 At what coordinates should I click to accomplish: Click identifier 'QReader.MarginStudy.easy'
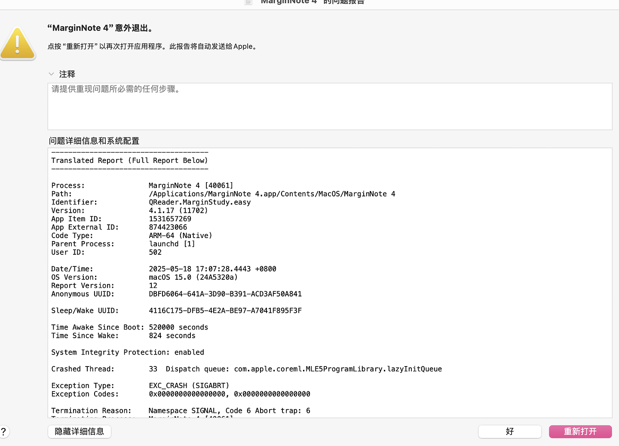coord(200,202)
